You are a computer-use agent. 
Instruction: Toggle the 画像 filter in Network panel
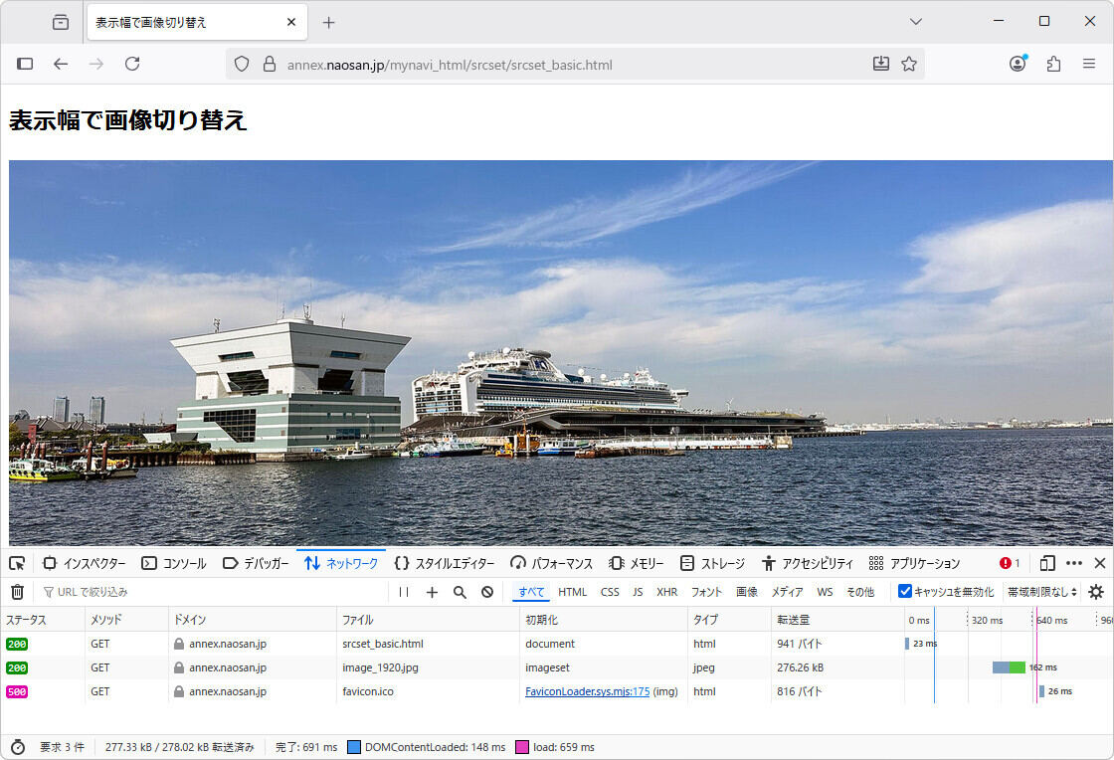tap(746, 591)
